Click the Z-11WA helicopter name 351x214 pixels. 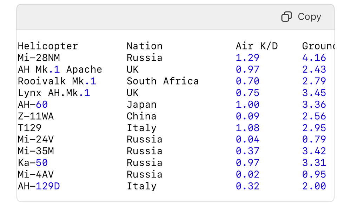click(36, 116)
